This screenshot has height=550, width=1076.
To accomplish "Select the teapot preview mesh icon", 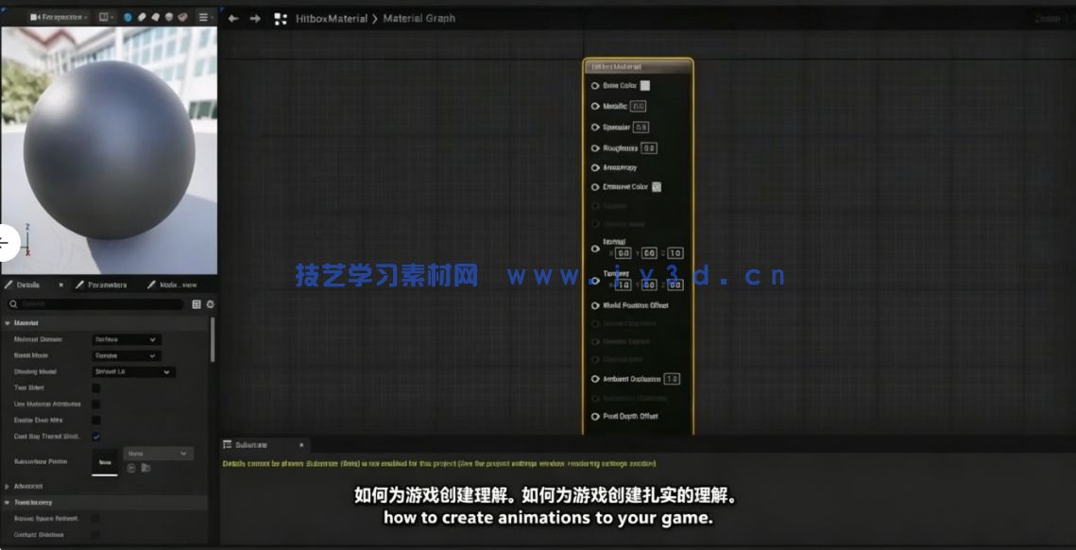I will (182, 16).
